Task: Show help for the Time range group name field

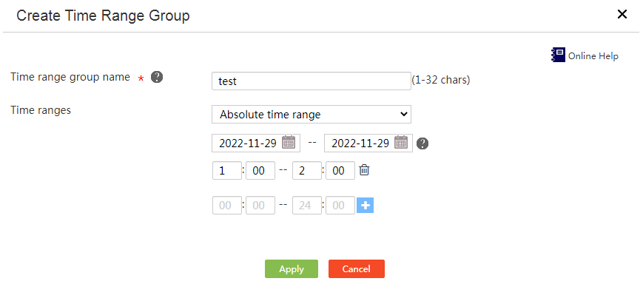Action: point(157,77)
